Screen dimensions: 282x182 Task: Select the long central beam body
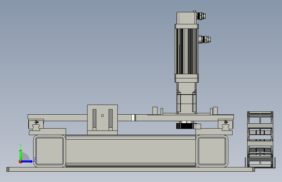coord(131,151)
